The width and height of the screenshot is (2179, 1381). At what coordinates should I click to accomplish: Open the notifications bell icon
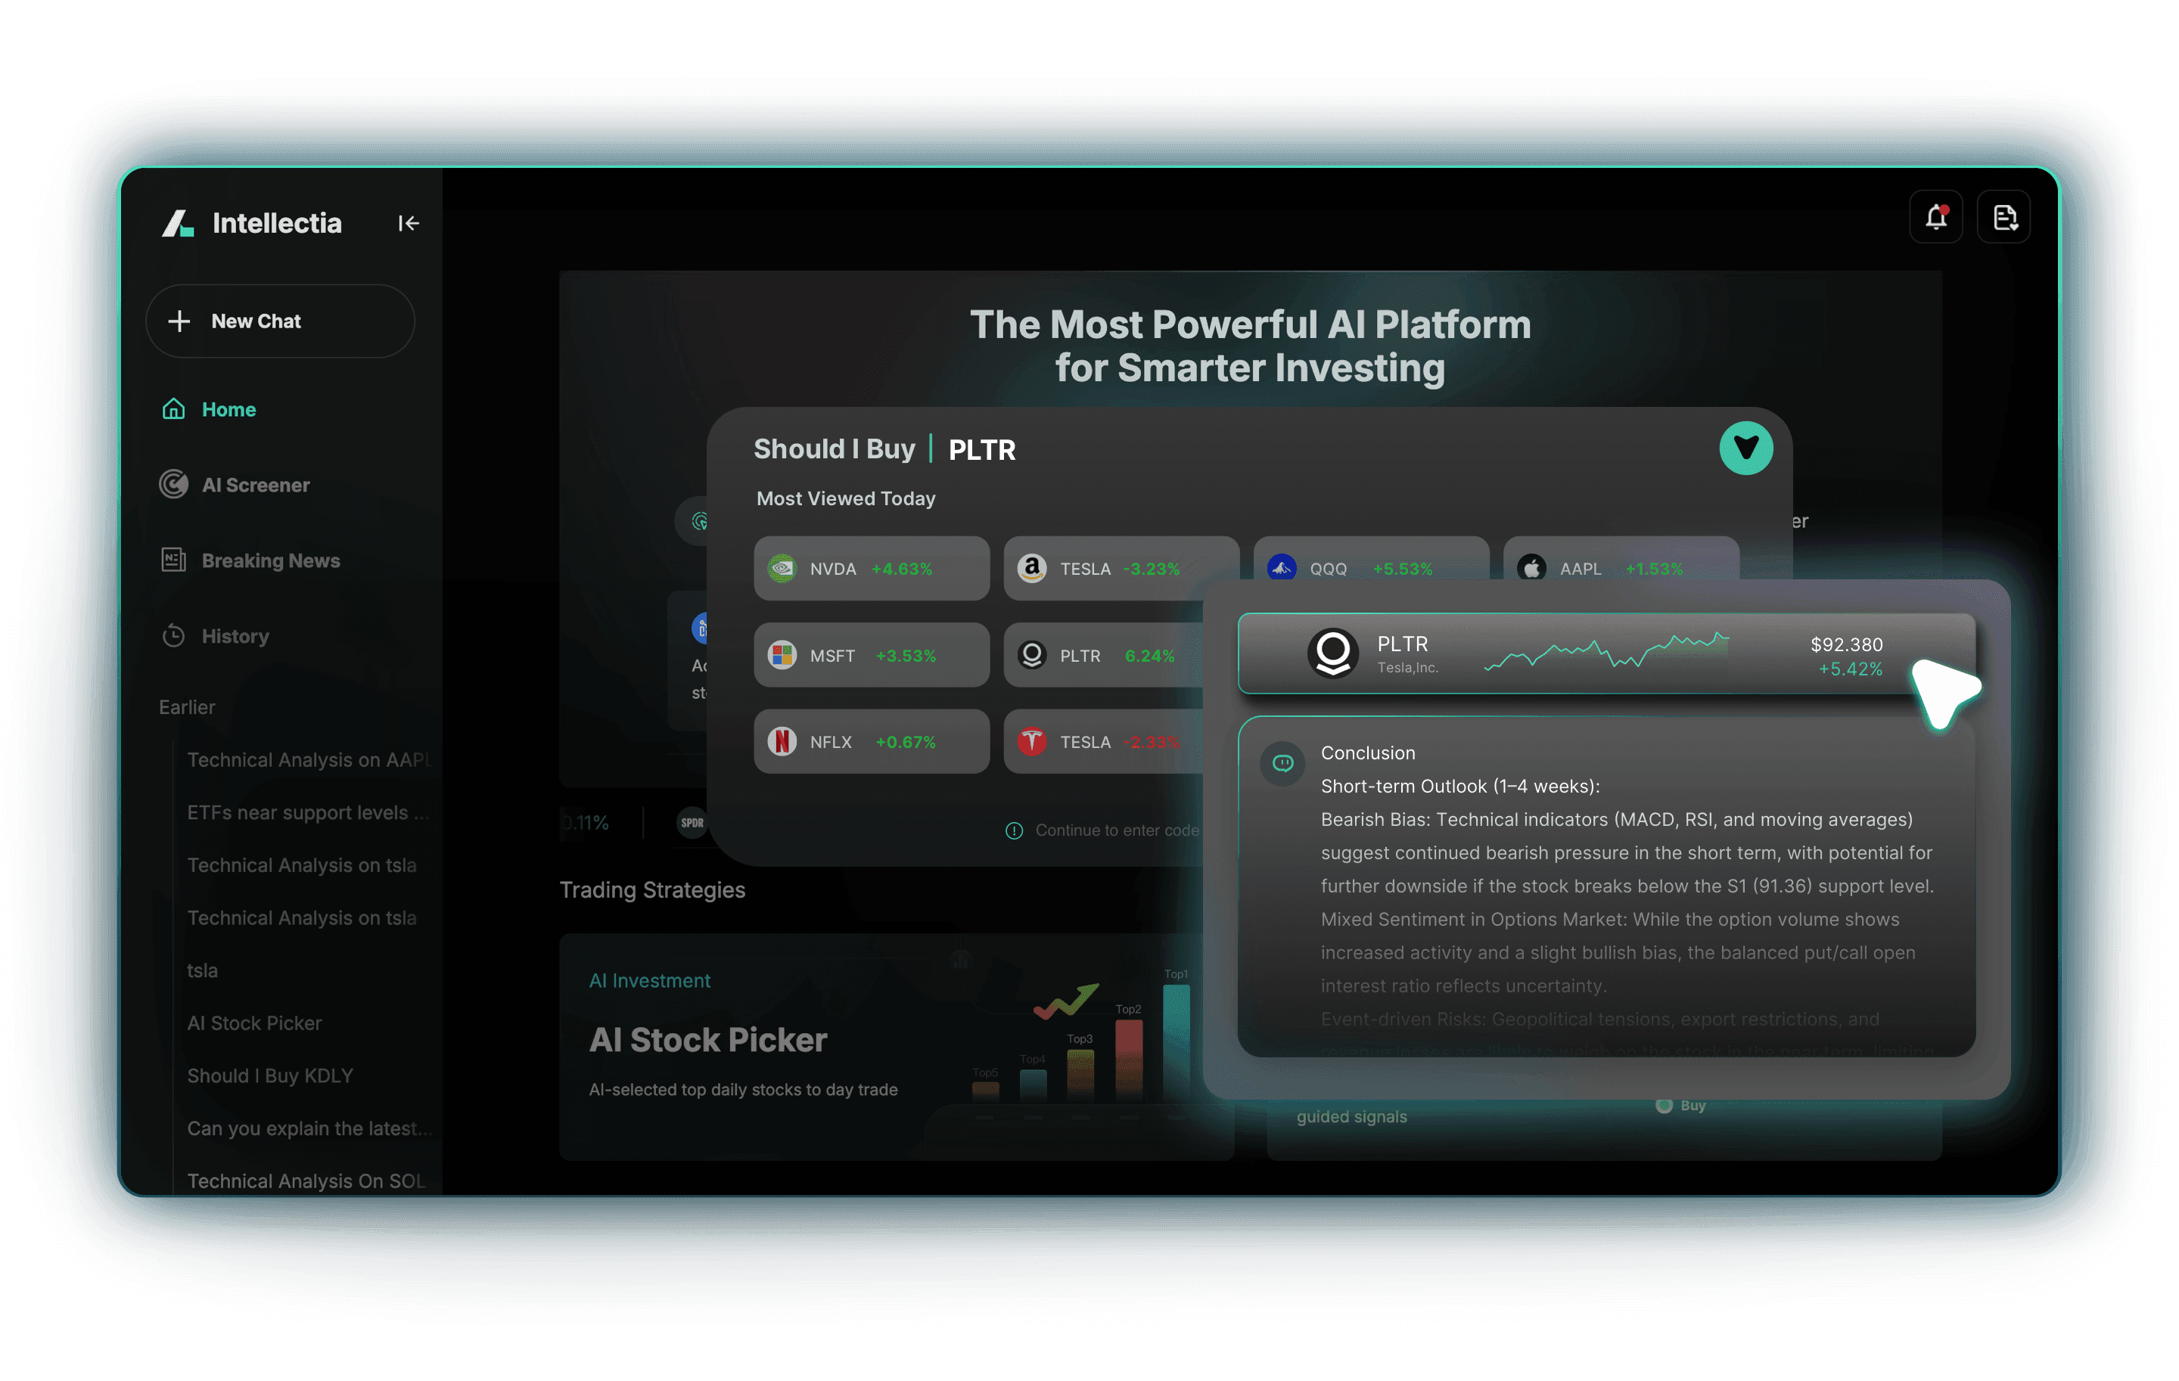coord(1936,216)
